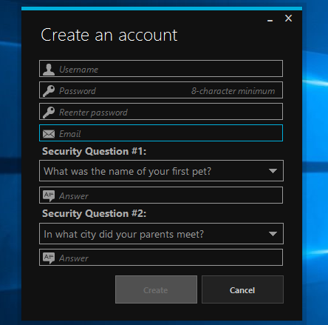This screenshot has height=325, width=328.
Task: Close the Create an account dialog
Action: [288, 18]
